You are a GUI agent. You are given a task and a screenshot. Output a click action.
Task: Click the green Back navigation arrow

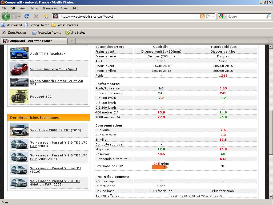(6, 16)
